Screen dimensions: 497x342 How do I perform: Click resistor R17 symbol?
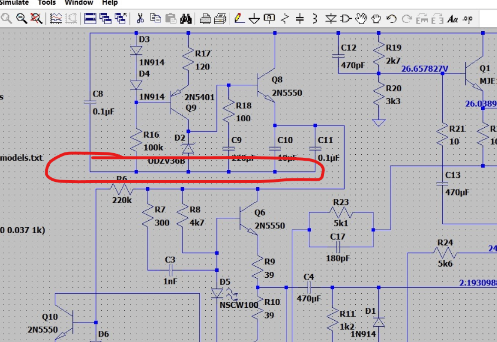coord(188,59)
